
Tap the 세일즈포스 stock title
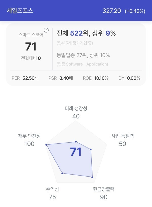20,11
